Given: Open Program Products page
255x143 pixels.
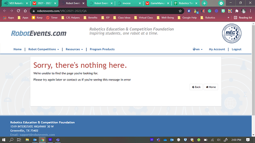Looking at the screenshot, I should (x=102, y=49).
